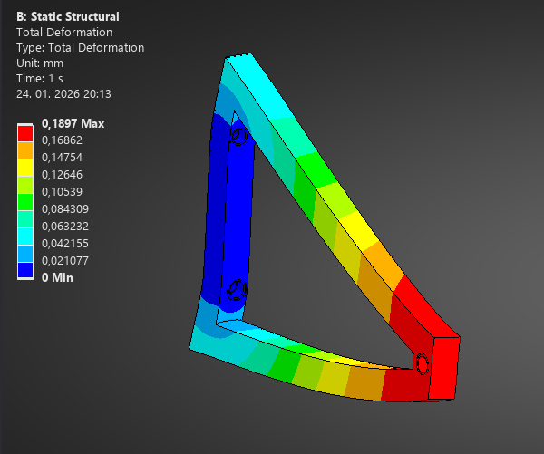The height and width of the screenshot is (454, 544).
Task: Click the red swatch in the legend
Action: click(x=25, y=132)
